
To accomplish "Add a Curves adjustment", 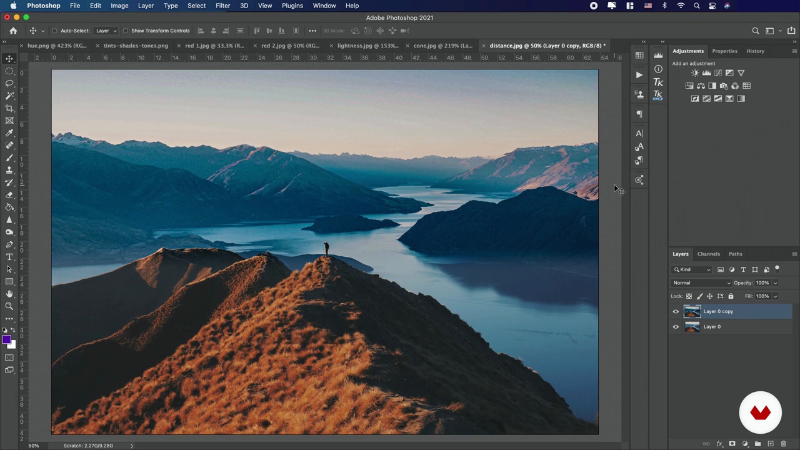I will [718, 72].
